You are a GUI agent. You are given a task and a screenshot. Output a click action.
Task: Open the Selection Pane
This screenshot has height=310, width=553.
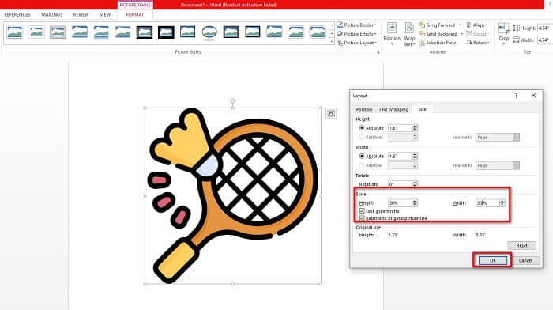tap(438, 43)
